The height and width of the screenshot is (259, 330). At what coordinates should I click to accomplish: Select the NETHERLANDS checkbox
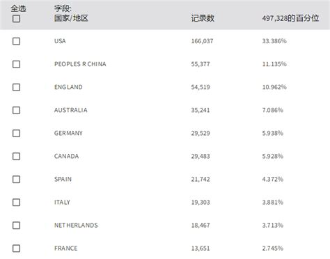point(16,226)
